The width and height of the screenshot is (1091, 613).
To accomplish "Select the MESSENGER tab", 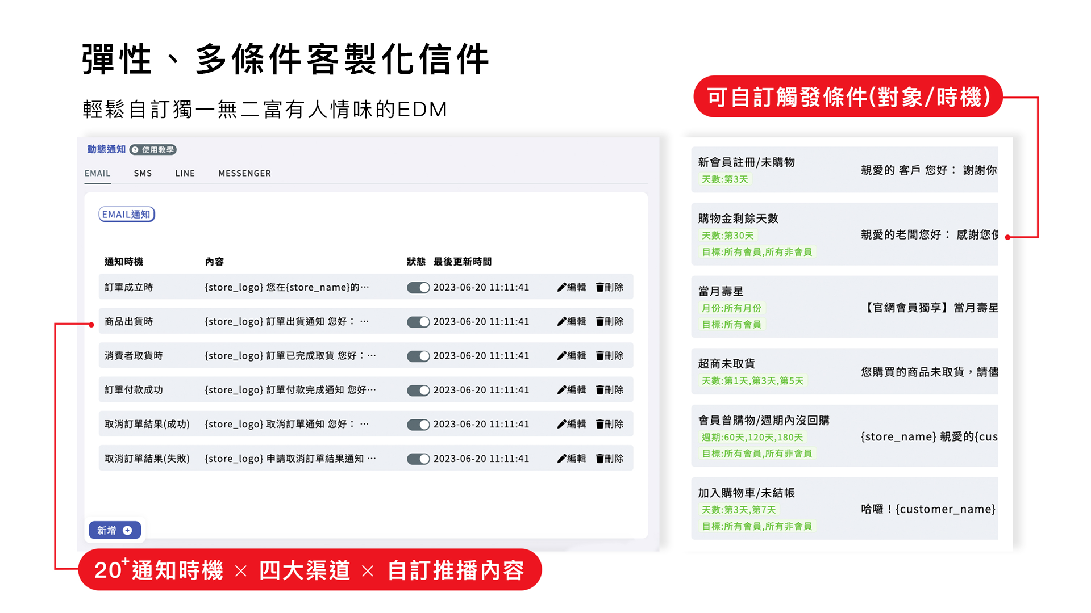I will click(244, 173).
